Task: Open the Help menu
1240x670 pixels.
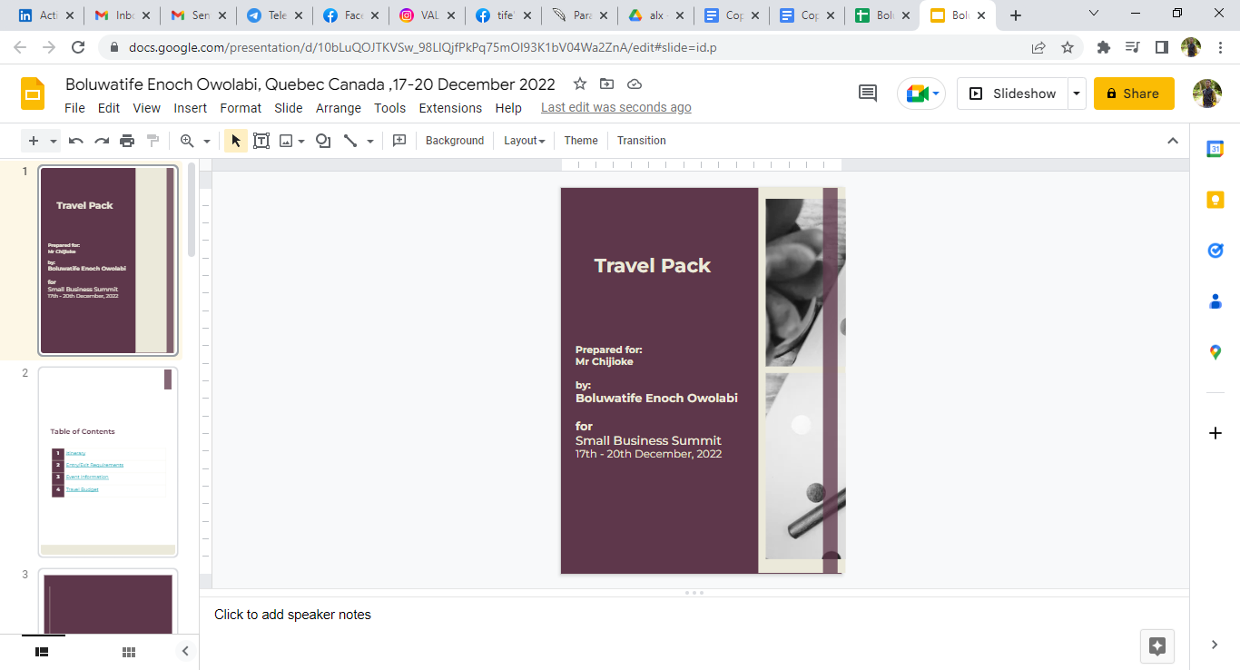Action: click(x=508, y=108)
